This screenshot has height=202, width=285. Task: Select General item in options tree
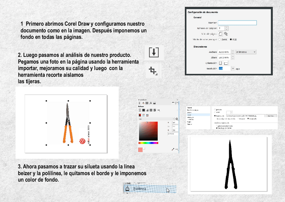click(x=190, y=108)
